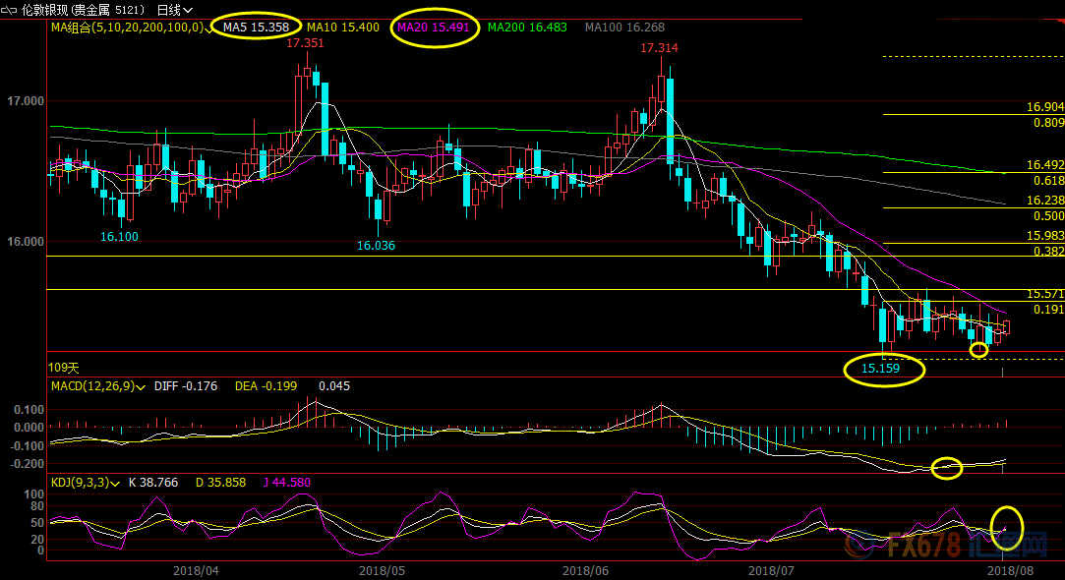
Task: Select the 0.382 Fibonacci level label
Action: click(x=1048, y=252)
